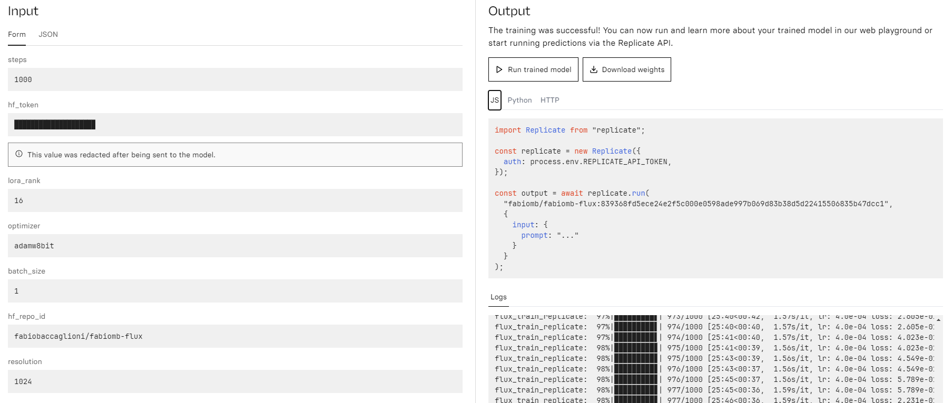Click the download icon beside Download weights
Viewport: 952px width, 403px height.
[594, 69]
